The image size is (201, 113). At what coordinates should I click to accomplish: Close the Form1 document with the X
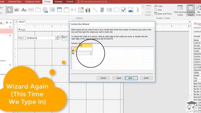click(190, 22)
